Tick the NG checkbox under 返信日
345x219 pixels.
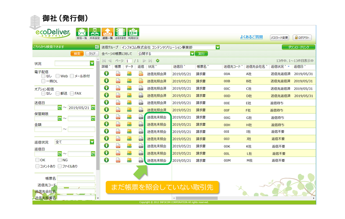[x=59, y=160]
